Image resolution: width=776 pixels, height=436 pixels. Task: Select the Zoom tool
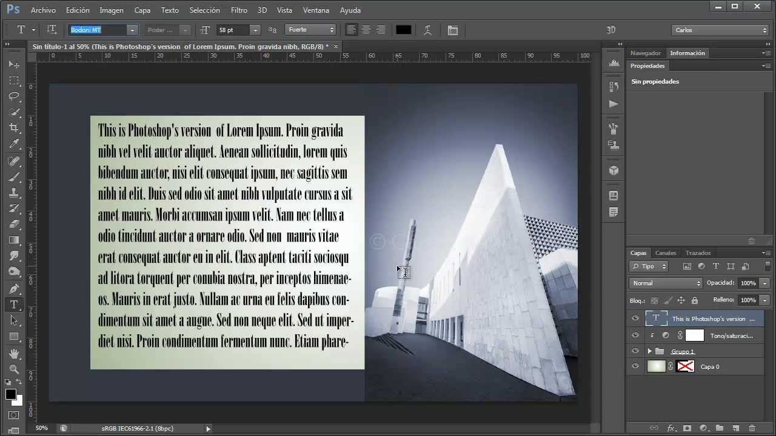pyautogui.click(x=14, y=369)
